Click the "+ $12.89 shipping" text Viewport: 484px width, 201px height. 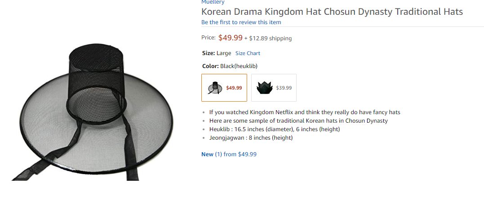(x=268, y=38)
